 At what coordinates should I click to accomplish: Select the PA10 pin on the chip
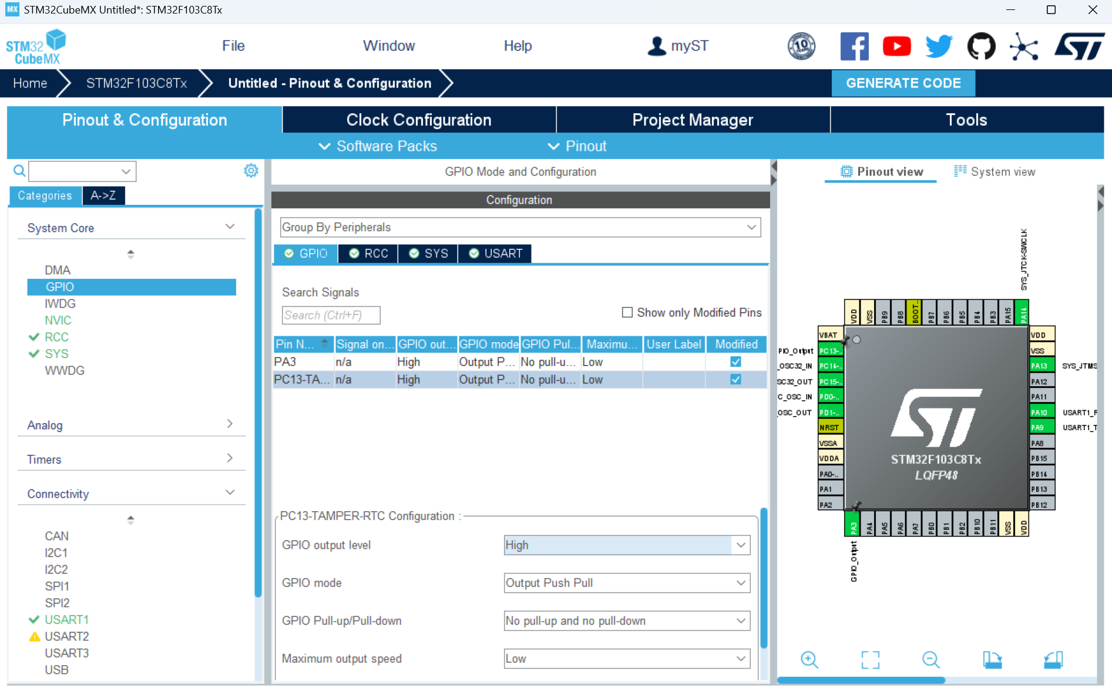(1042, 412)
